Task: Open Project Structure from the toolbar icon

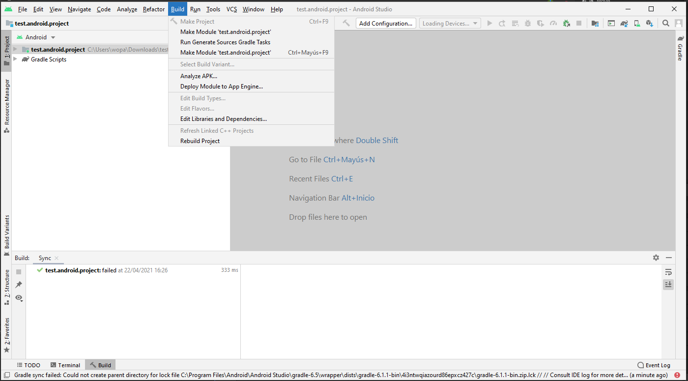Action: click(595, 23)
